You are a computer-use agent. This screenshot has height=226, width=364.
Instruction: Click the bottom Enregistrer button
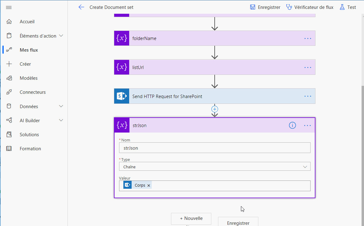click(x=238, y=222)
